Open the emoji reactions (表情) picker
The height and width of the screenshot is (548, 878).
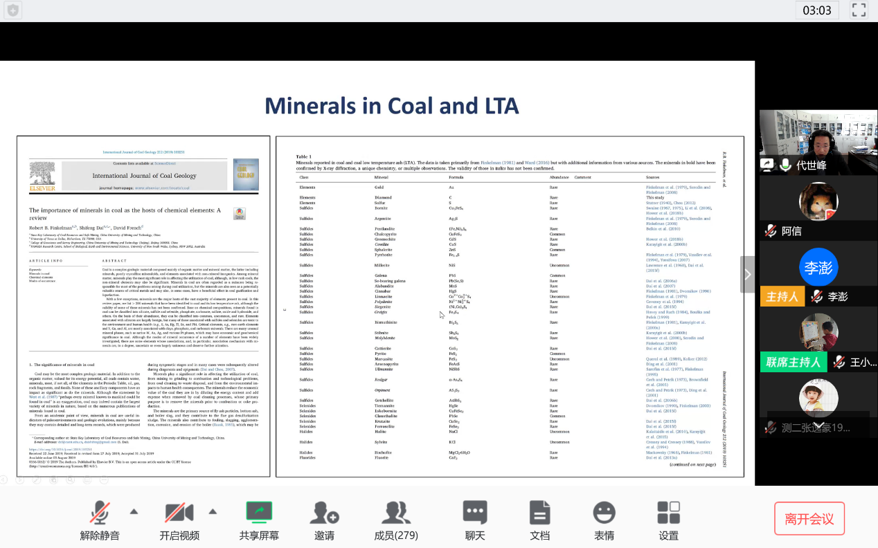click(604, 520)
